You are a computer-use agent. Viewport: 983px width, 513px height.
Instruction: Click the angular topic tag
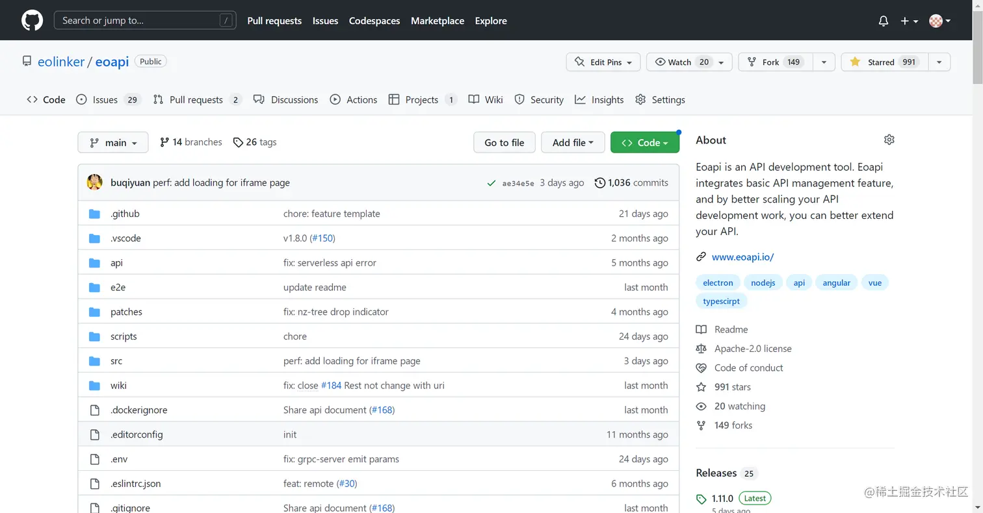pyautogui.click(x=836, y=282)
